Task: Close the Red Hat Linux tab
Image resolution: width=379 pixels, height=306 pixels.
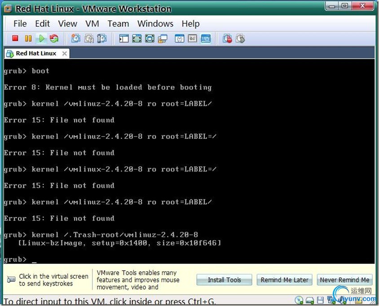Action: 64,53
